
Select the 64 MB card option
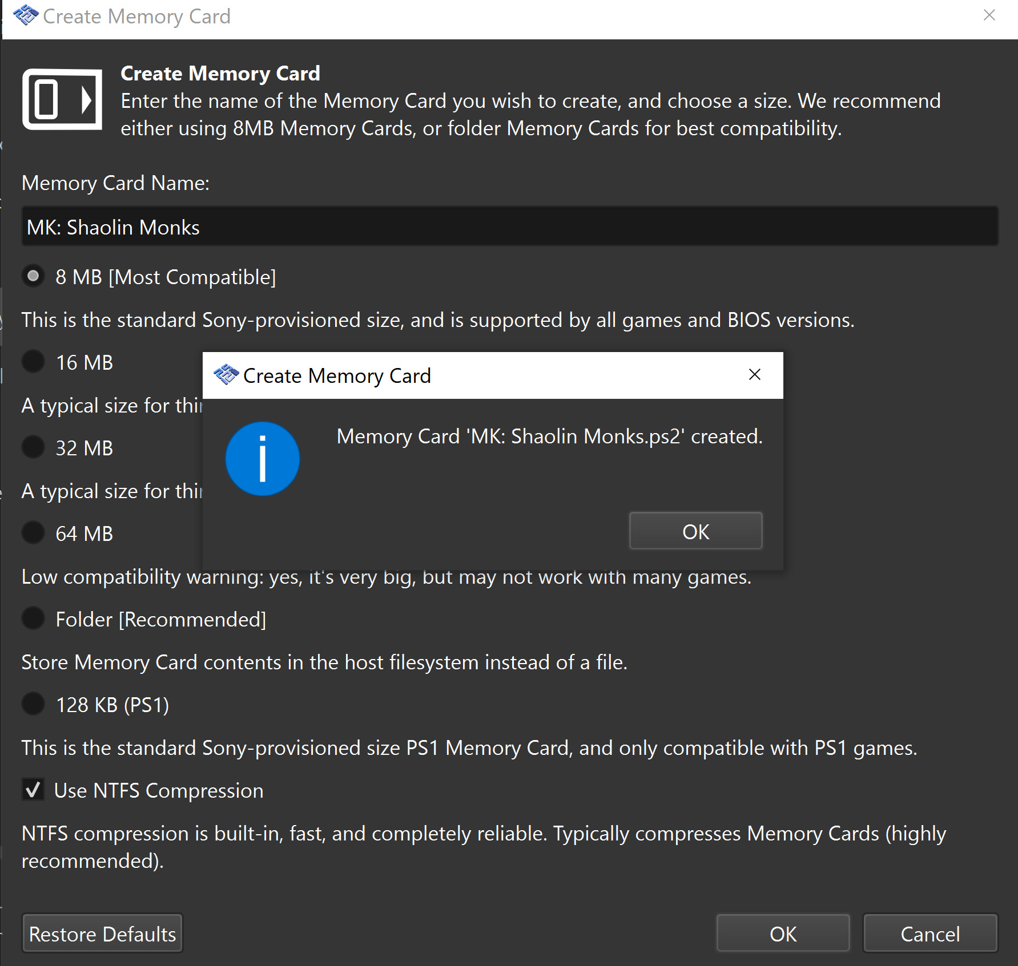pos(33,532)
